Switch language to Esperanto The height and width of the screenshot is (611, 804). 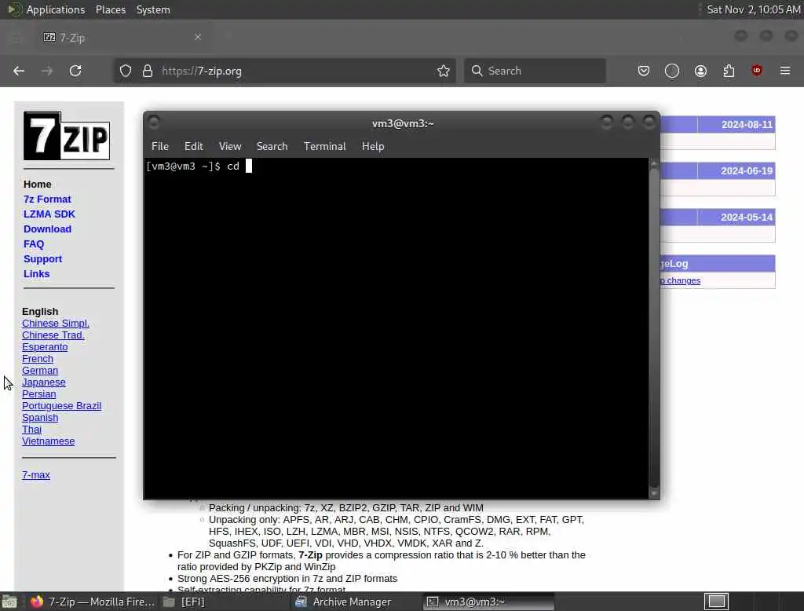pos(45,347)
